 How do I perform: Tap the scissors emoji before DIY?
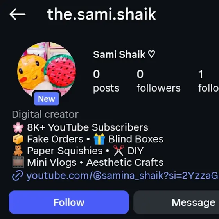(118, 151)
